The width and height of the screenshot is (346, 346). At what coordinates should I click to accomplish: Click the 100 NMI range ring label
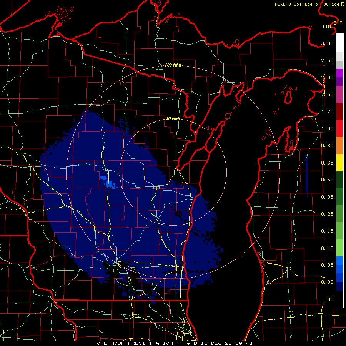coord(173,65)
